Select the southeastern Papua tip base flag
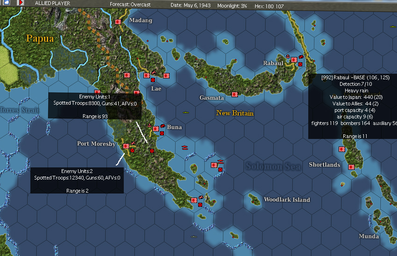Screen dimensions: 397x256 [194, 200]
